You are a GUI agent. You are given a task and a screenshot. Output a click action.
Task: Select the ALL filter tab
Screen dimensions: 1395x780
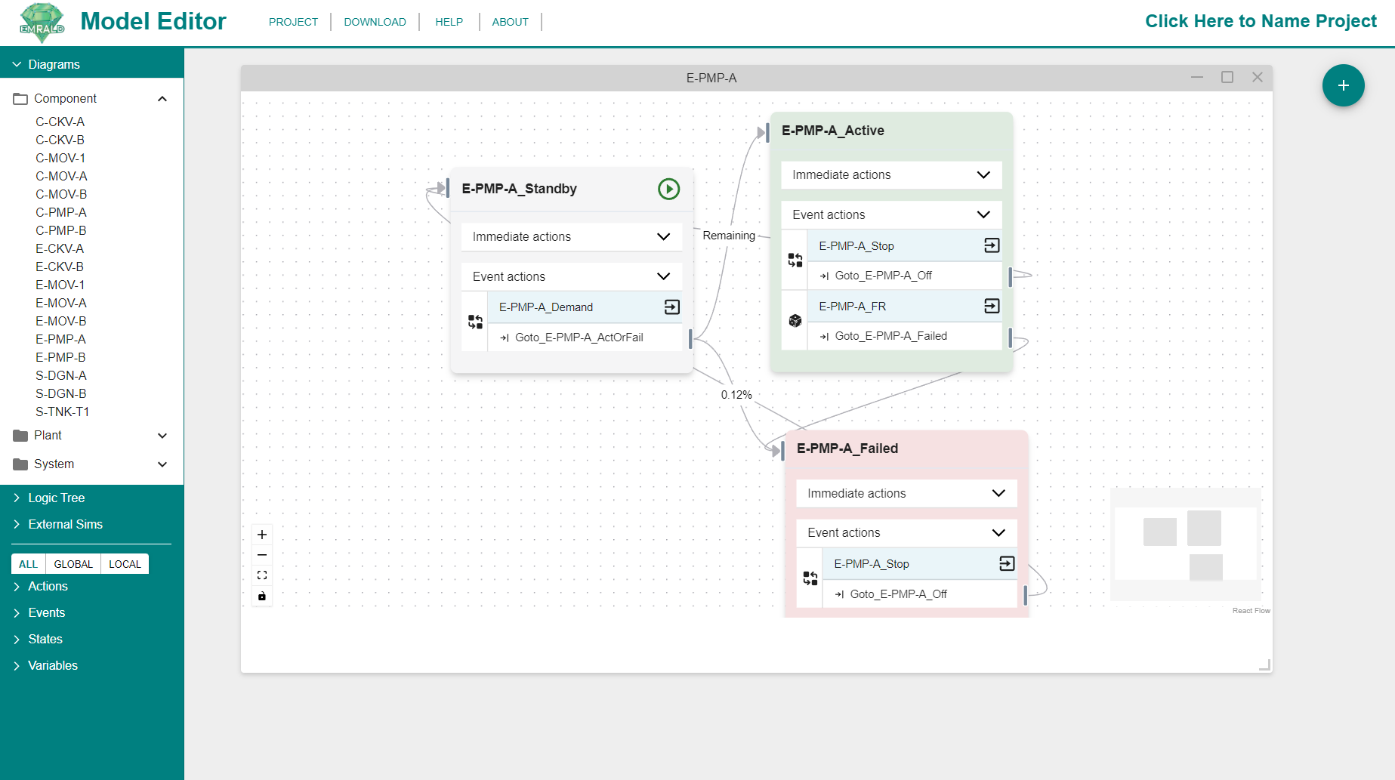(29, 564)
